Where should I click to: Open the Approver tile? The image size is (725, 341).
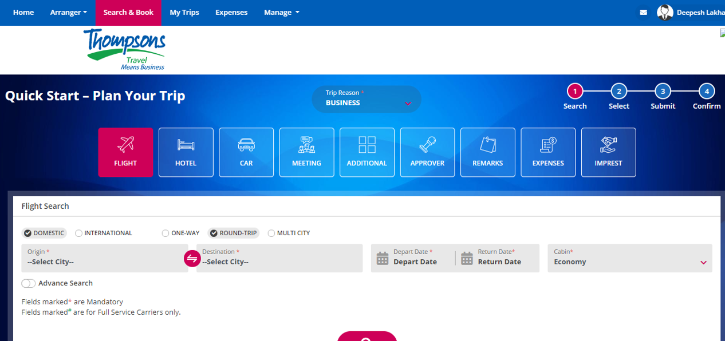pyautogui.click(x=428, y=152)
